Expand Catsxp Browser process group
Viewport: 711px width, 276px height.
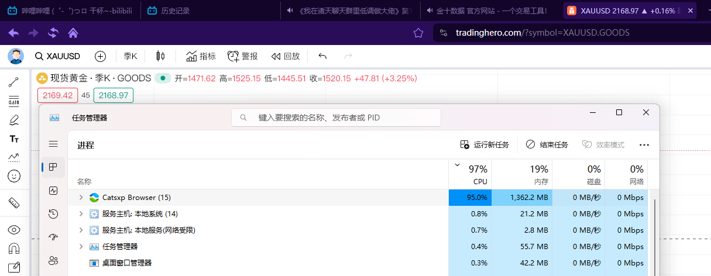[81, 198]
